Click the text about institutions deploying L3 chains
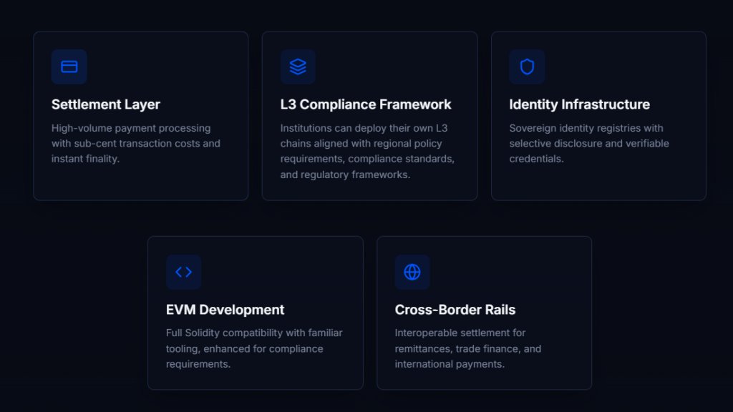The height and width of the screenshot is (412, 733). (x=367, y=151)
